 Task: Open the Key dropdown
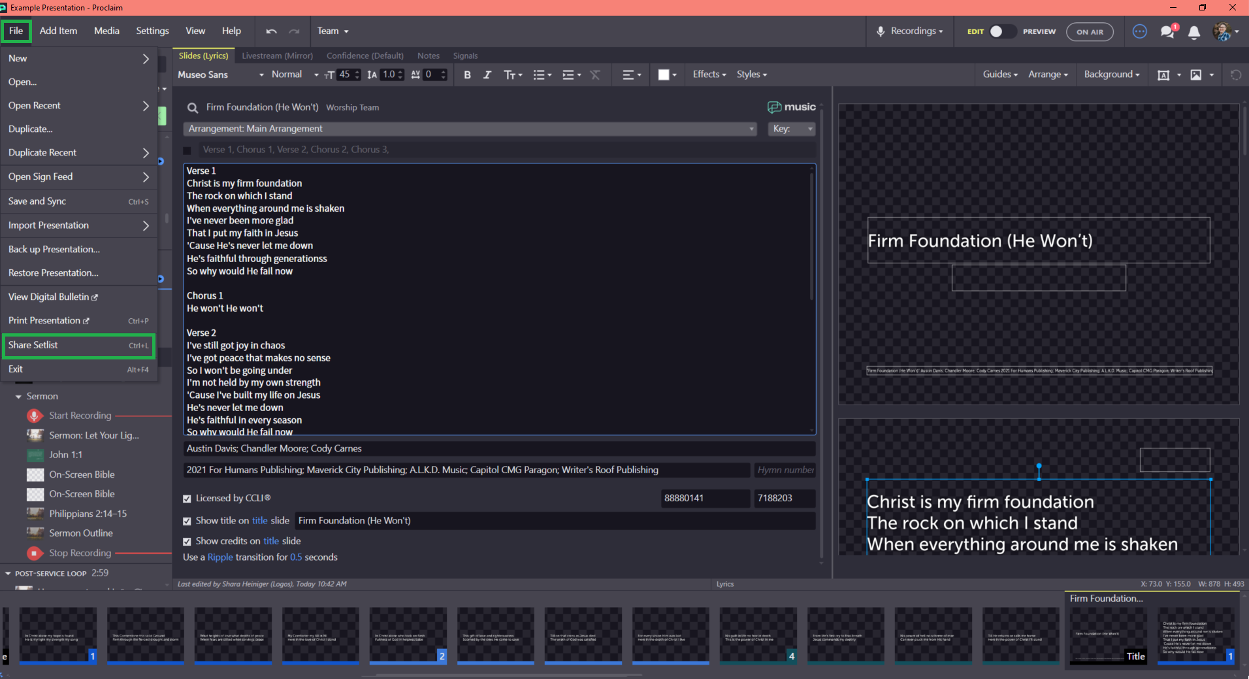(792, 129)
